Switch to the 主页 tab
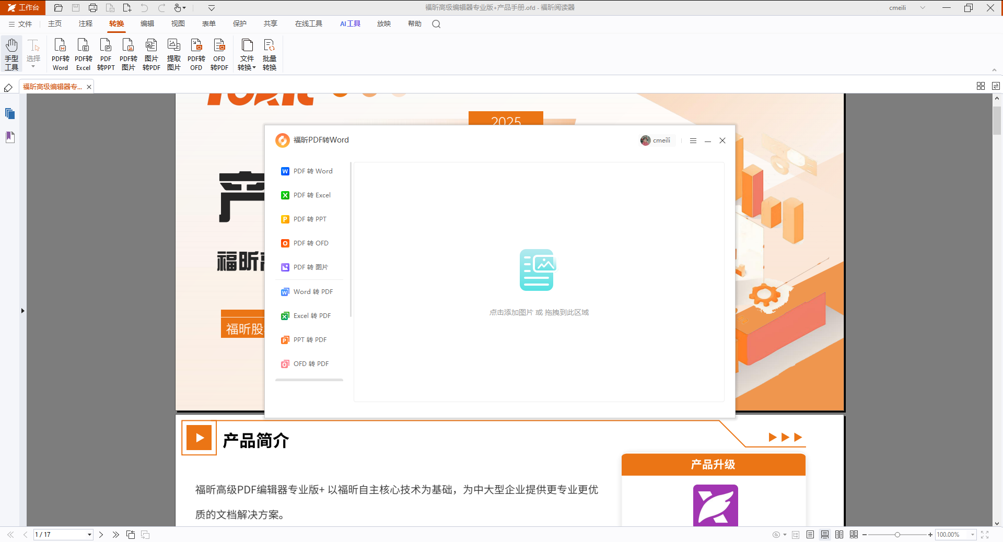Viewport: 1003px width, 542px height. (x=55, y=24)
